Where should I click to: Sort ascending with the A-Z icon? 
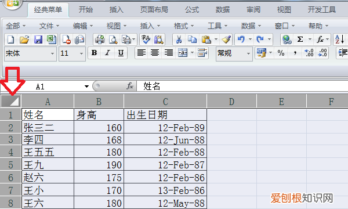pyautogui.click(x=340, y=39)
